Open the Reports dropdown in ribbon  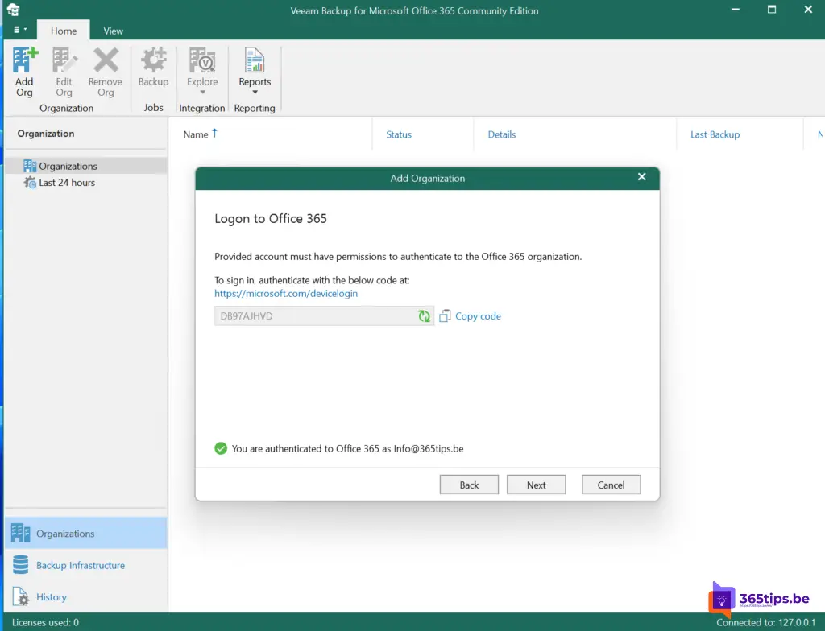(255, 71)
